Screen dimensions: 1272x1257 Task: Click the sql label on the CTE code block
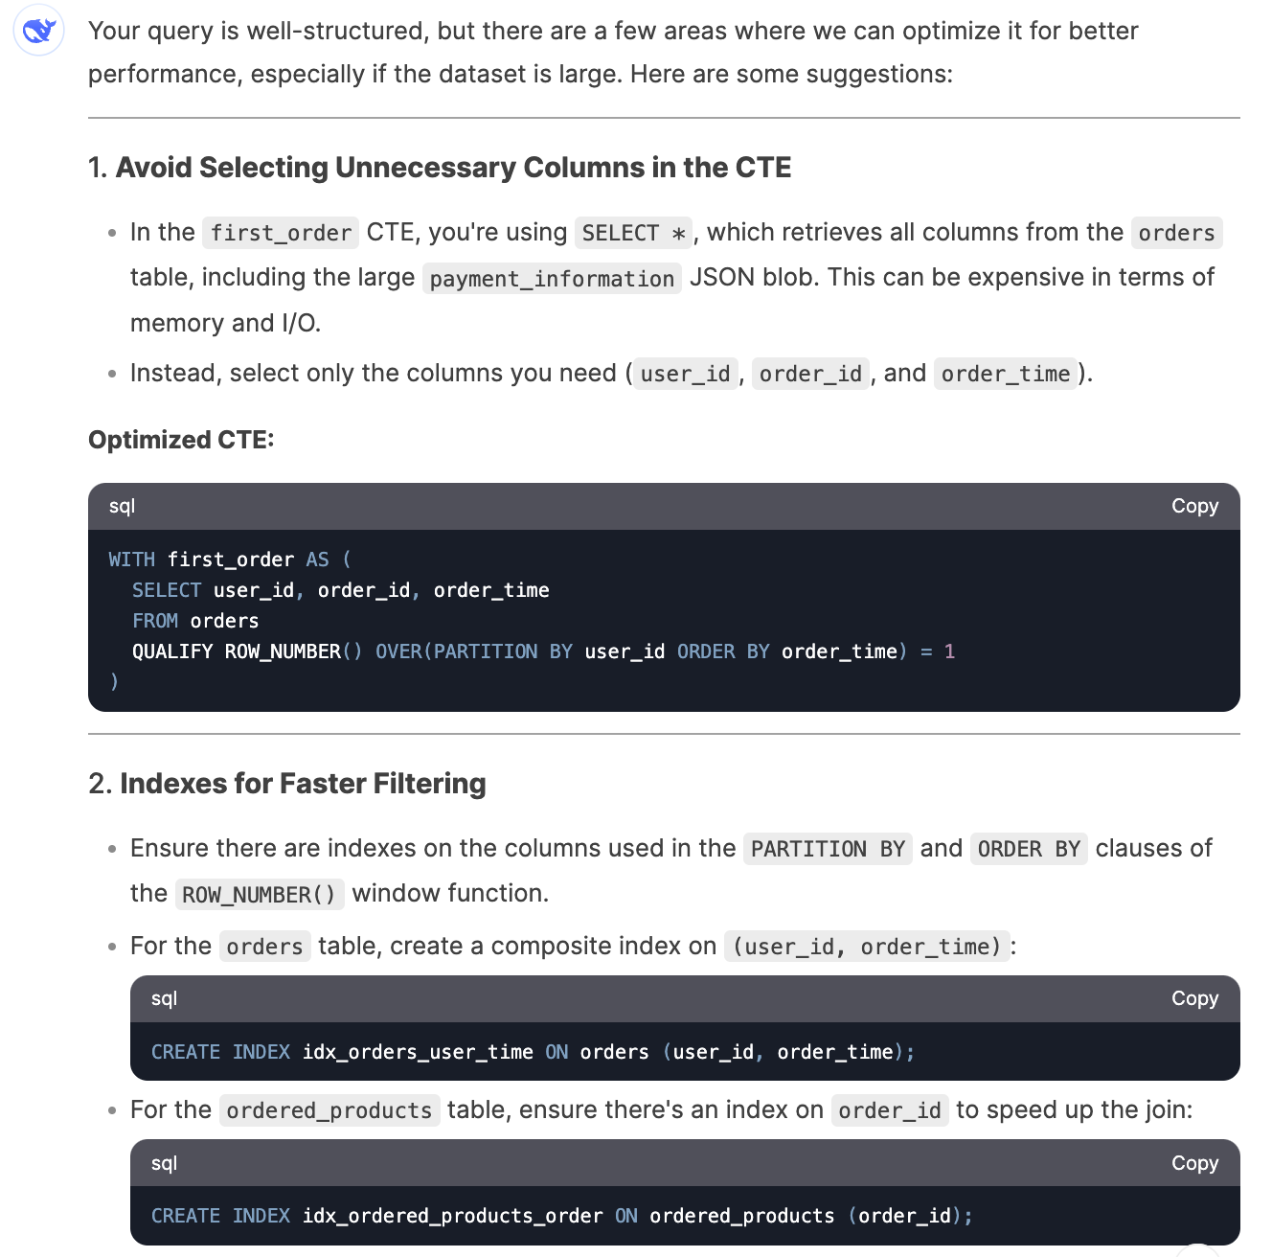click(x=122, y=506)
